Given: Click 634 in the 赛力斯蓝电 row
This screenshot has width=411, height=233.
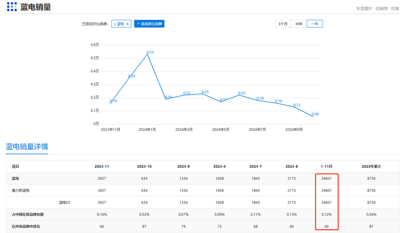Looking at the screenshot, I should (144, 190).
